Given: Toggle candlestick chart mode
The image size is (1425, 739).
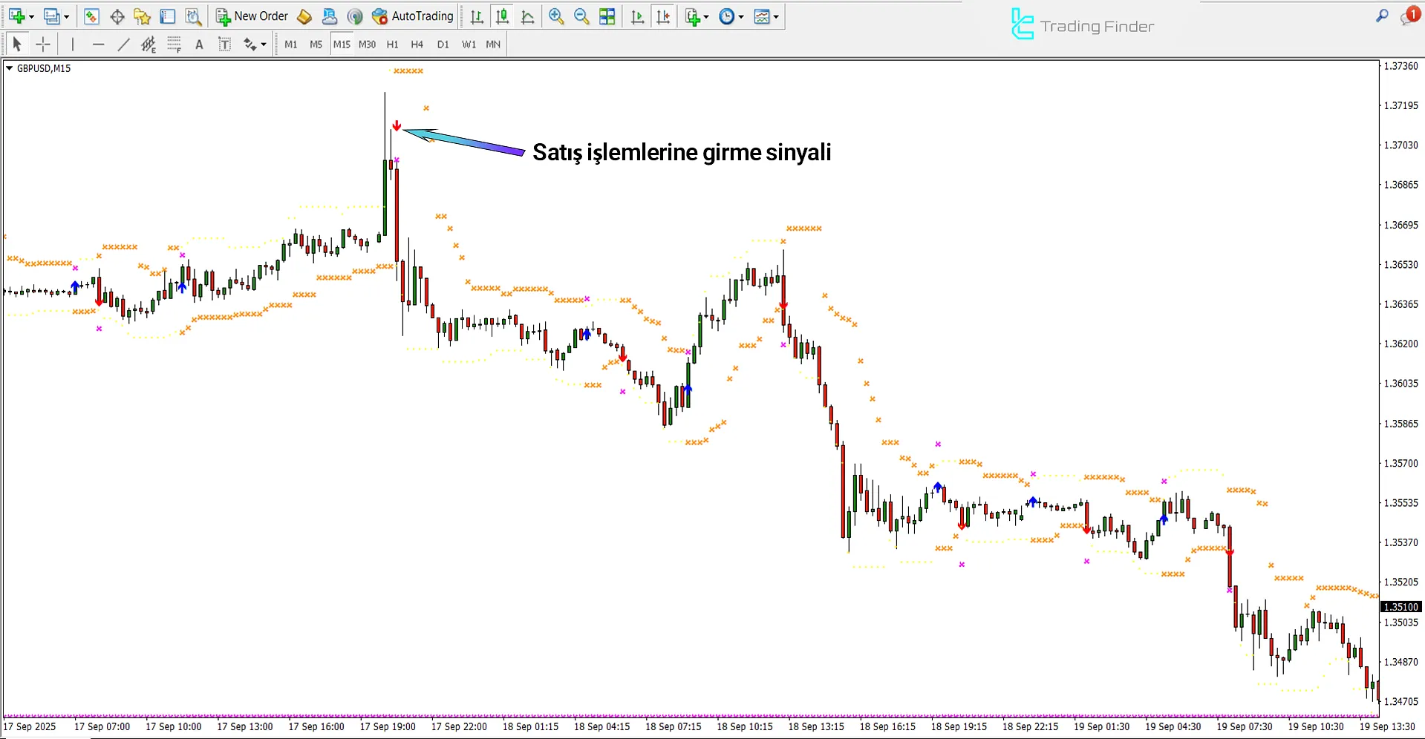Looking at the screenshot, I should pyautogui.click(x=502, y=16).
